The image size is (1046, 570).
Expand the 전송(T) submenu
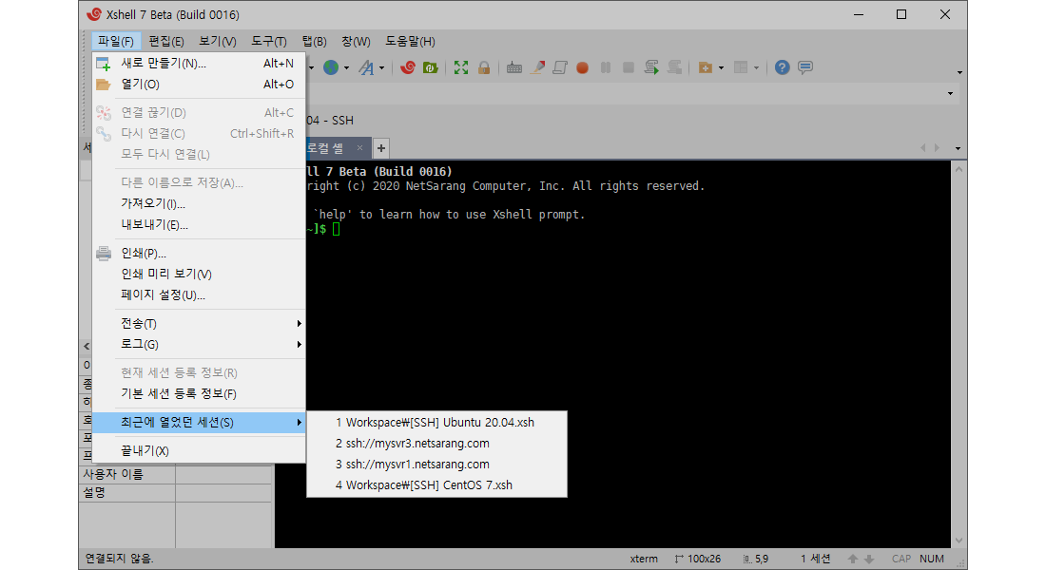coord(199,323)
